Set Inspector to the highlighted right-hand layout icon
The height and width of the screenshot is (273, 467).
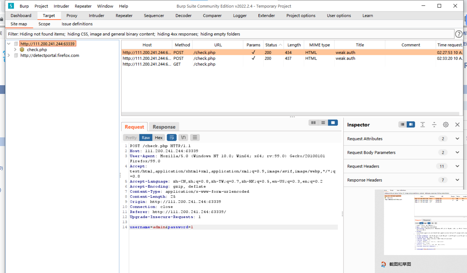pos(411,124)
